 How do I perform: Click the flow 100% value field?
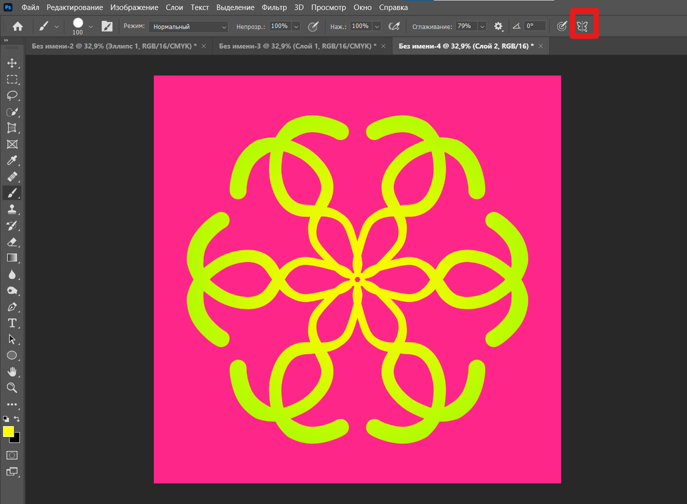360,26
